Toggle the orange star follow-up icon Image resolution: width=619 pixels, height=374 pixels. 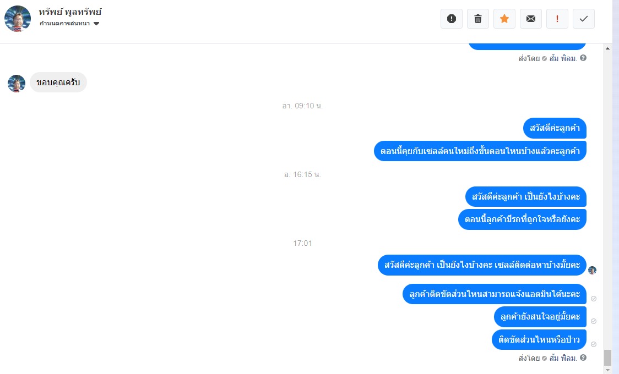click(504, 19)
